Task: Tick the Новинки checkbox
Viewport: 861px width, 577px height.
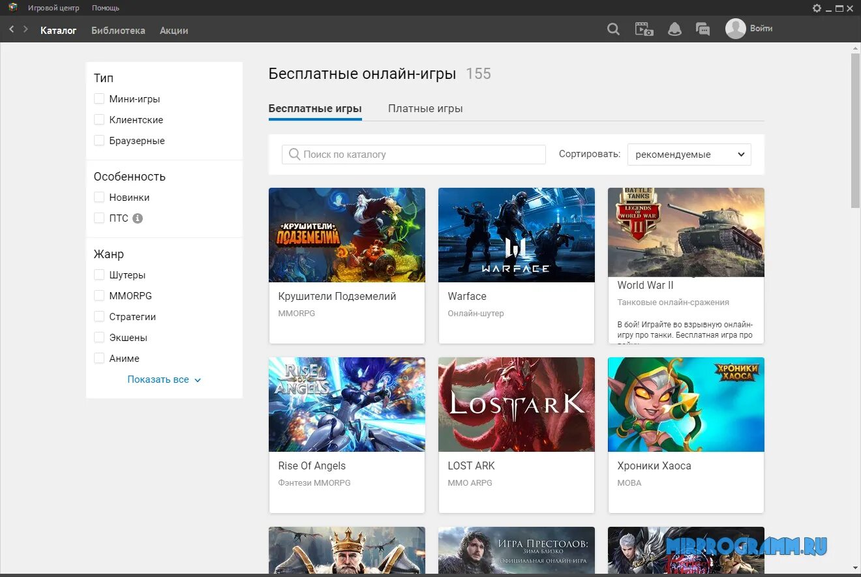Action: [x=99, y=198]
